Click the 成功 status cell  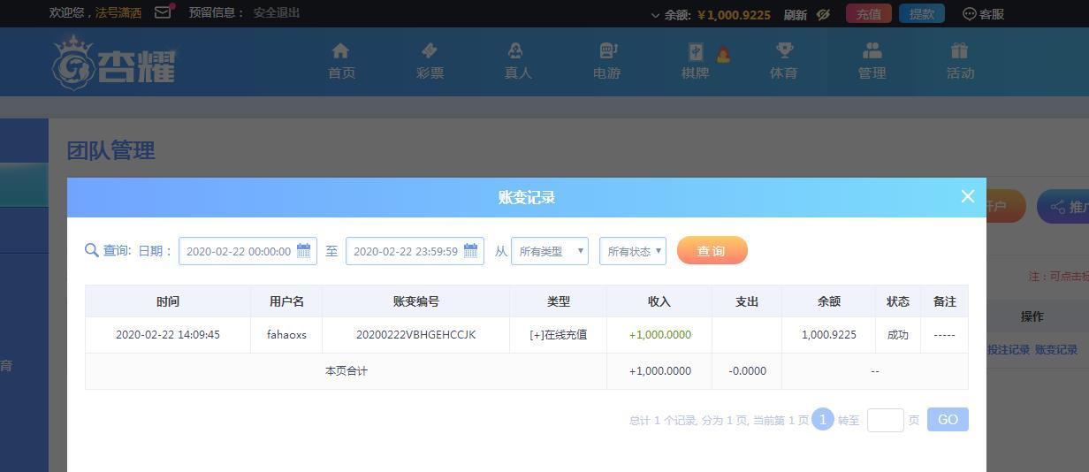point(898,335)
